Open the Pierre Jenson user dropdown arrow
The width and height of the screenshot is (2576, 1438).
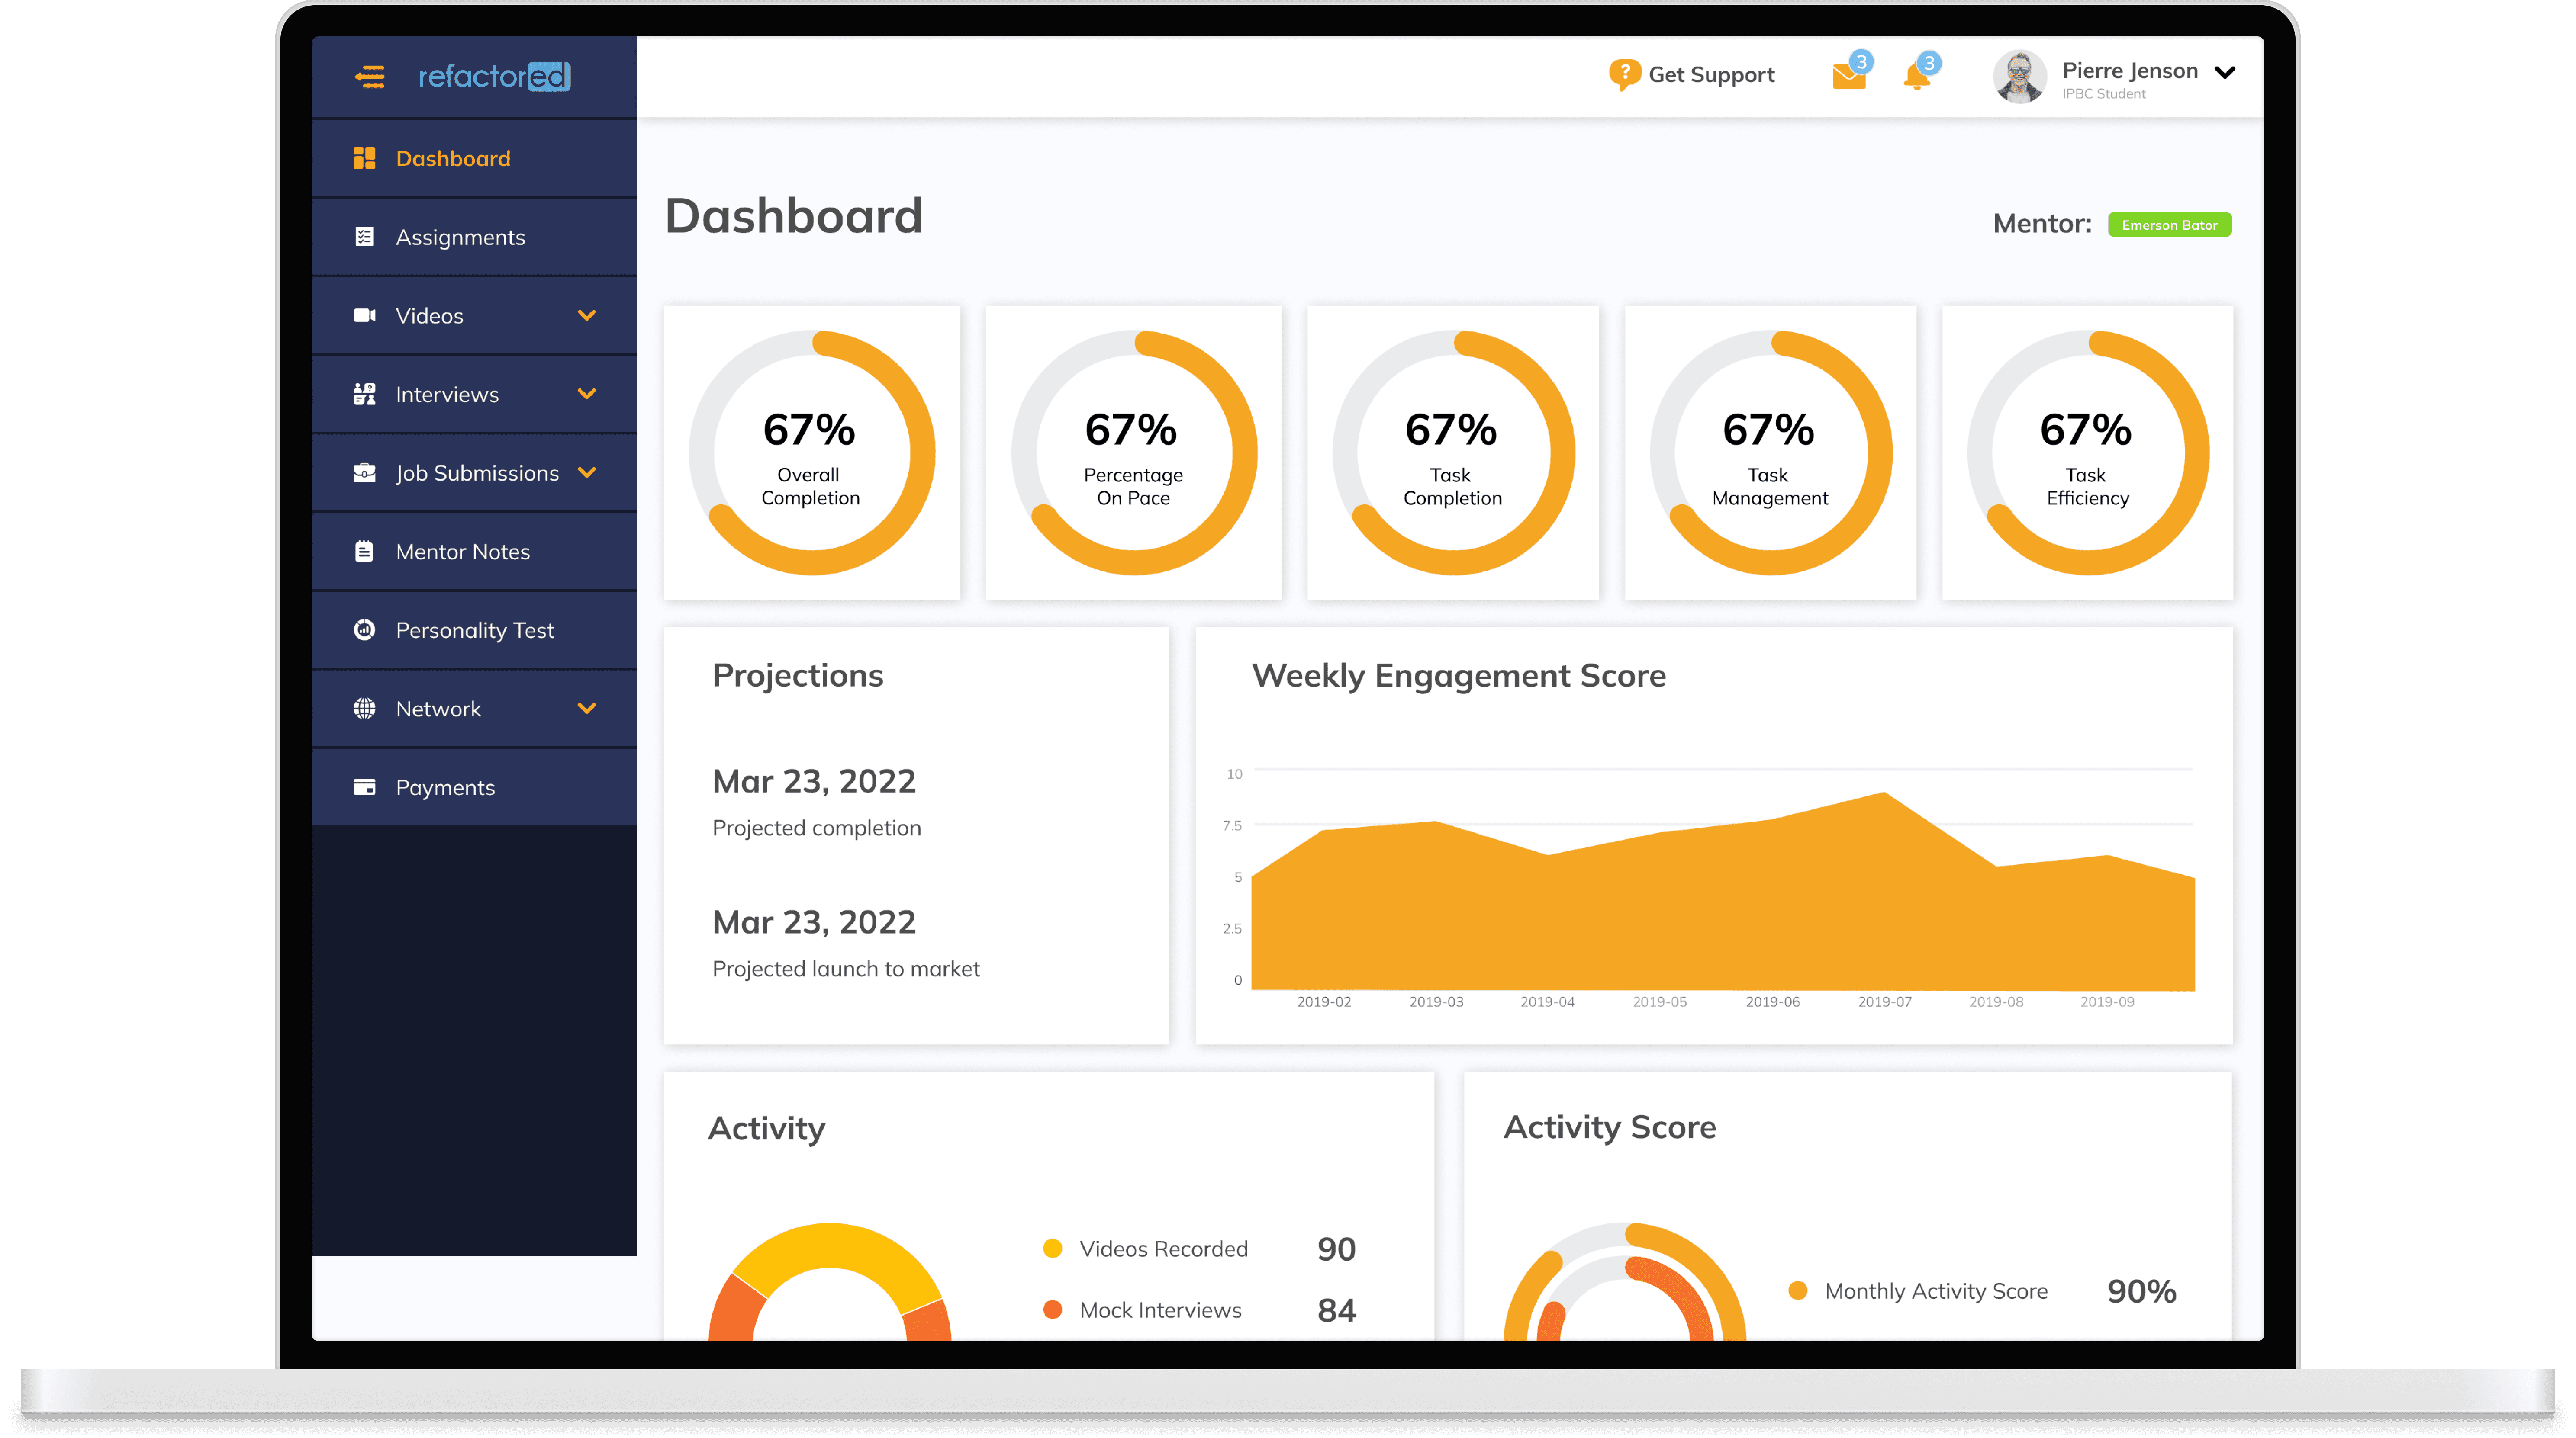2225,73
